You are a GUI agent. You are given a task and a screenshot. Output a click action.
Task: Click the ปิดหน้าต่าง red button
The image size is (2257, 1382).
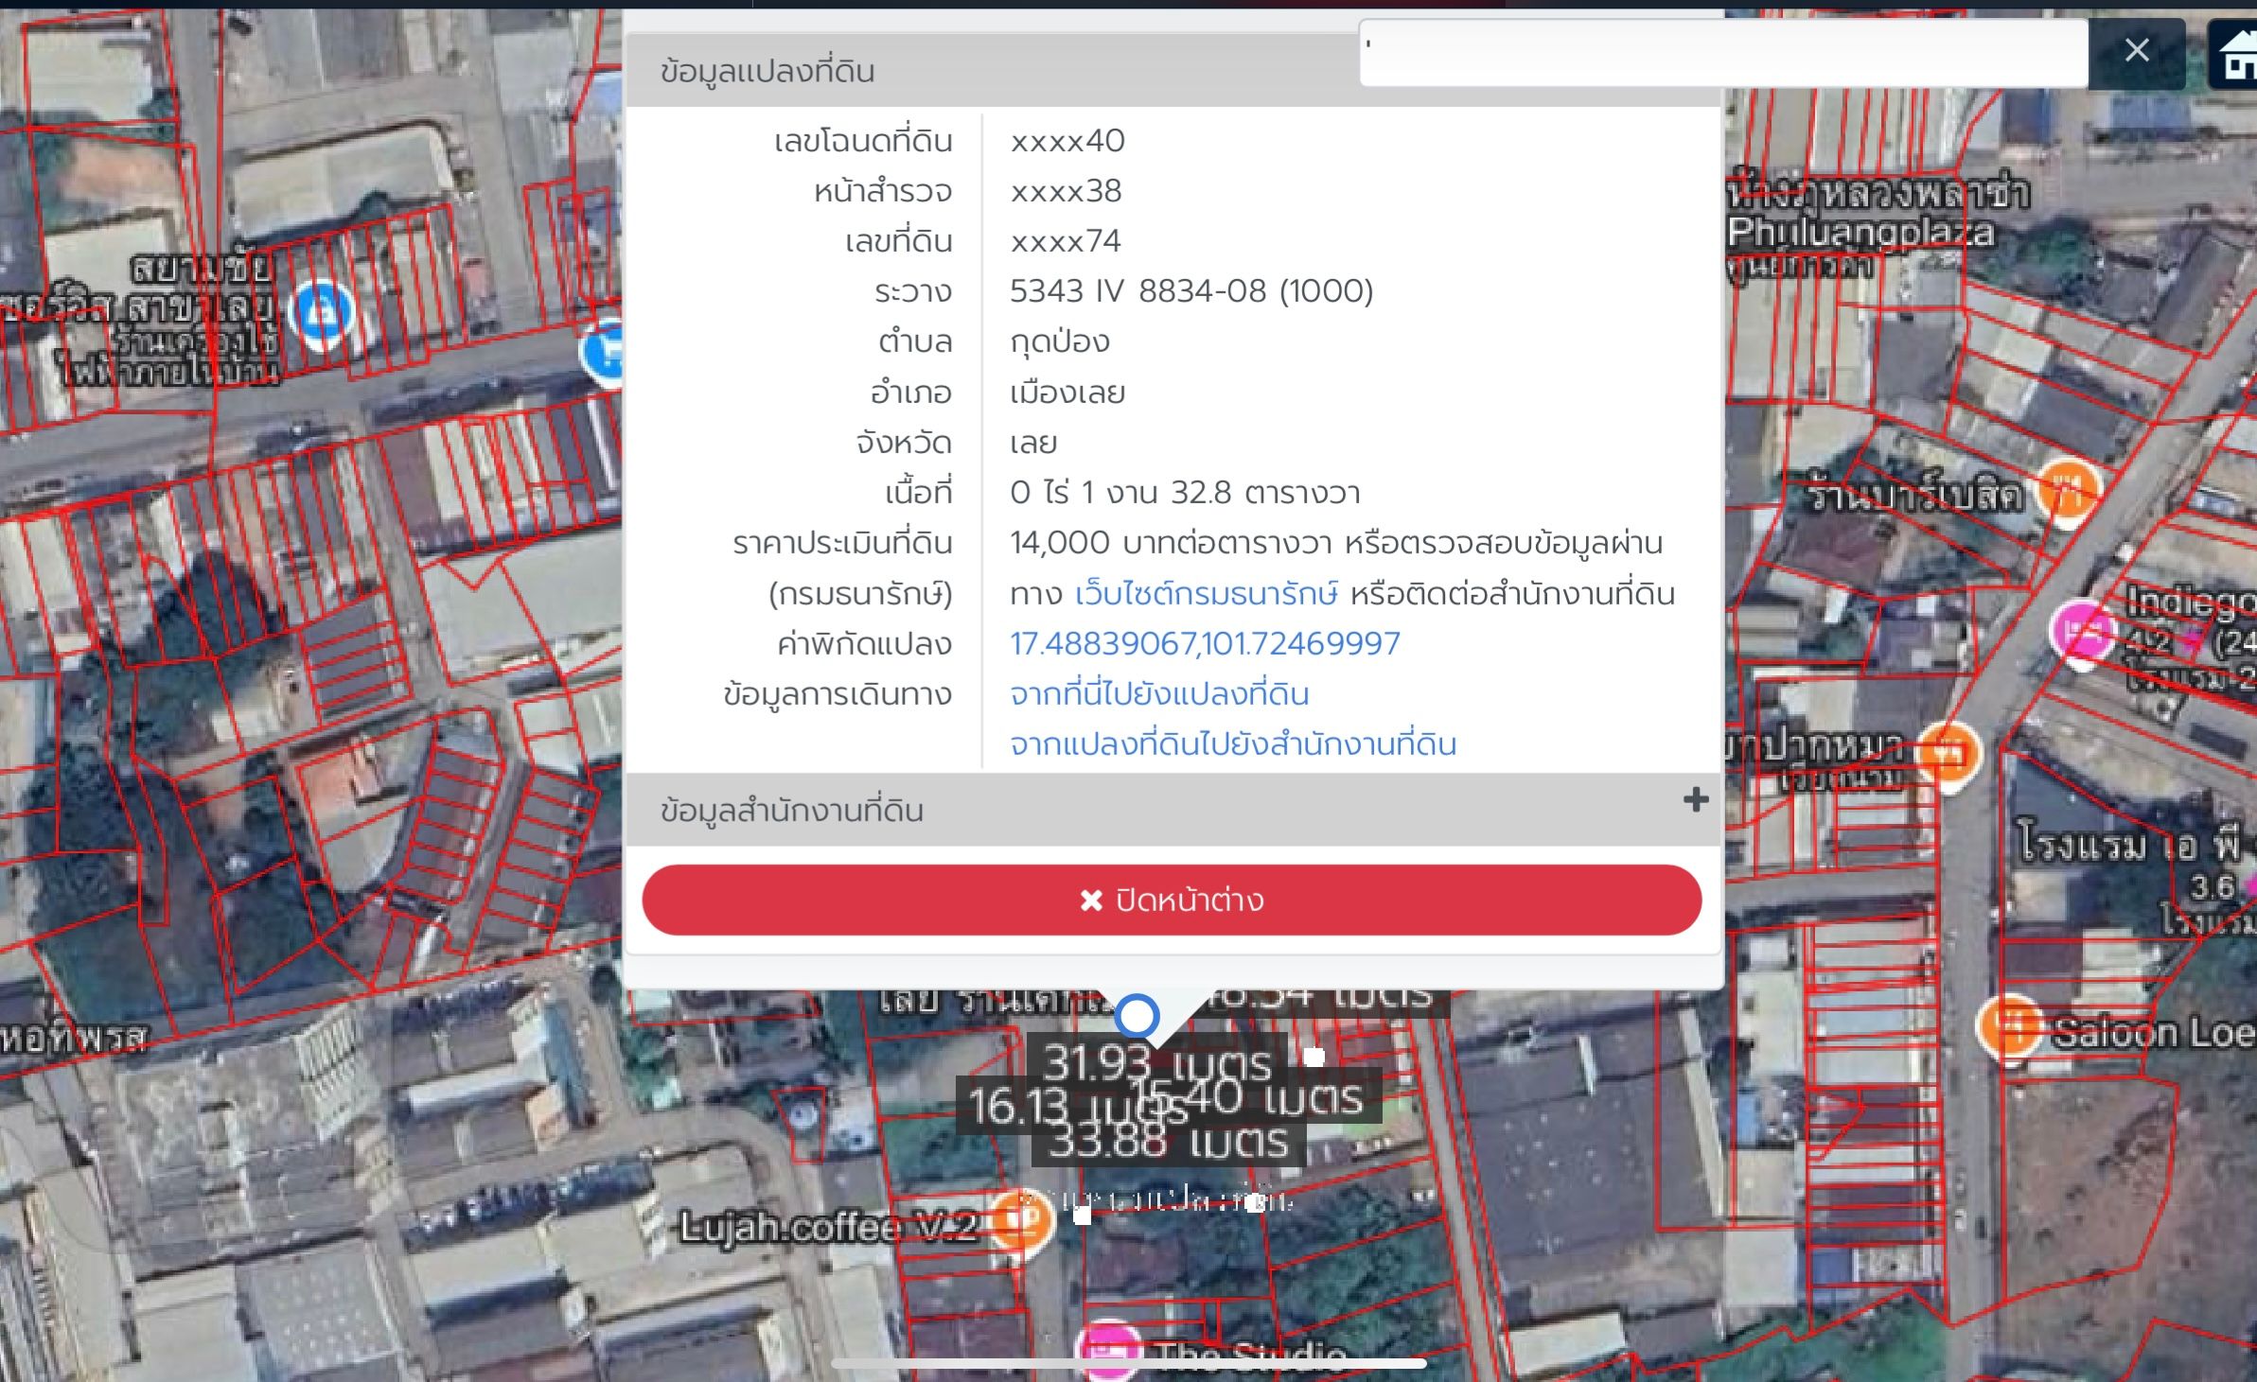1172,900
